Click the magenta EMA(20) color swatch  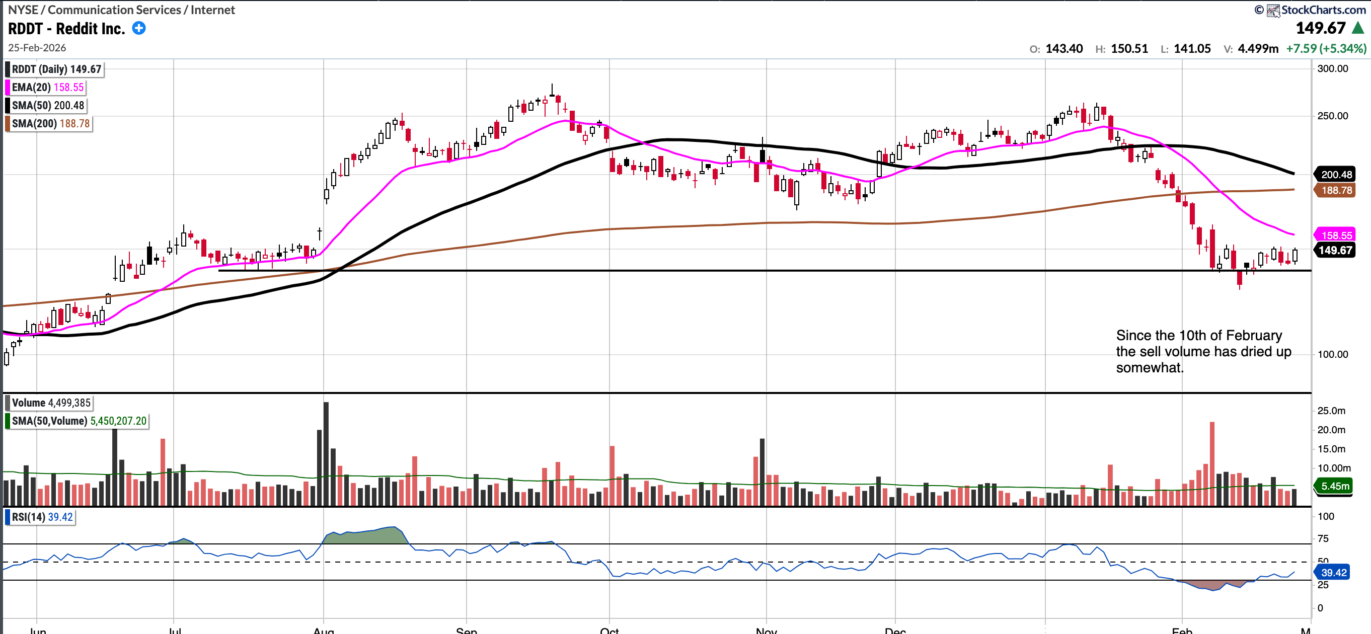(8, 87)
